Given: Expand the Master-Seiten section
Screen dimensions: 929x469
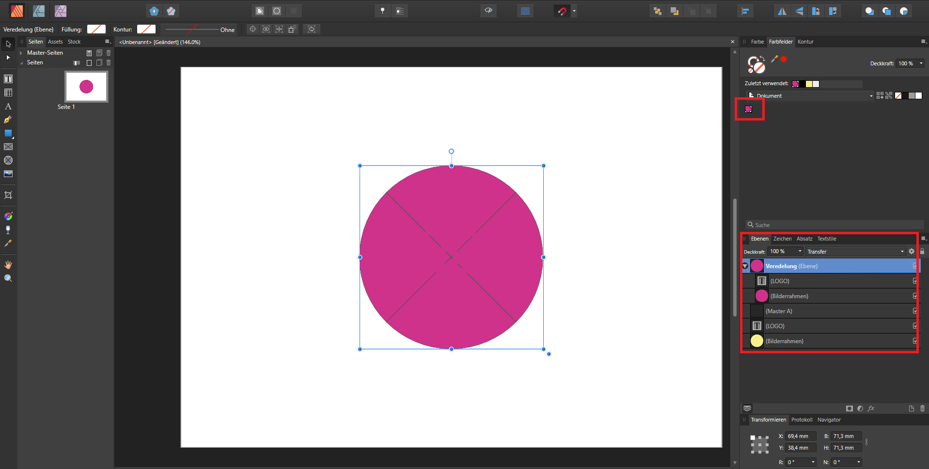Looking at the screenshot, I should point(21,53).
